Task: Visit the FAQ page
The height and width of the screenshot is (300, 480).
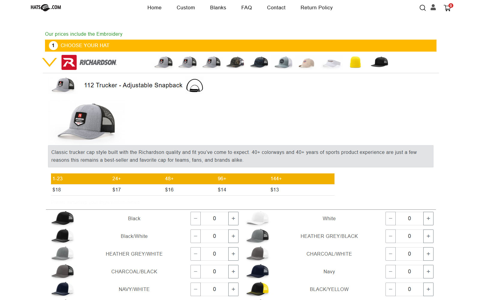Action: coord(246,7)
